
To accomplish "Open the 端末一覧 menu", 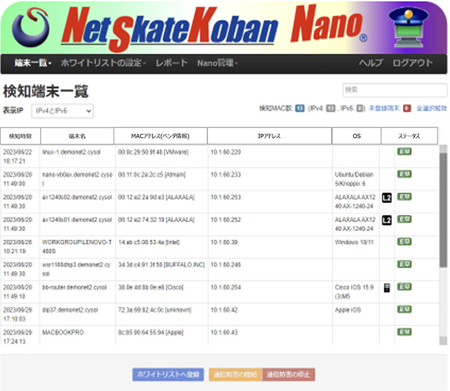I will (32, 62).
